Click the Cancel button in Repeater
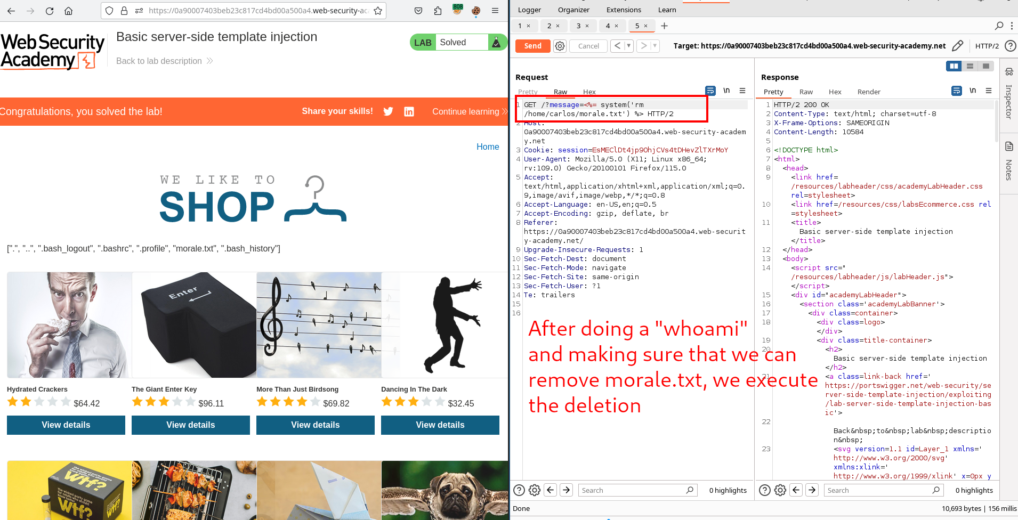The height and width of the screenshot is (520, 1018). tap(588, 46)
